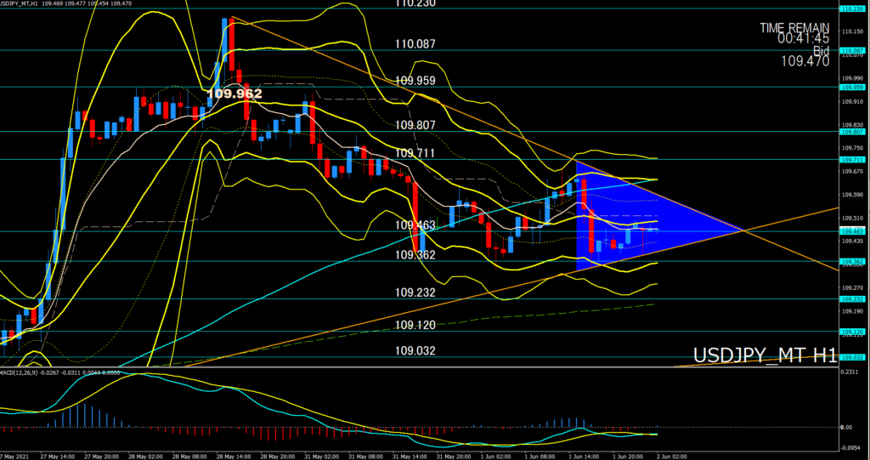This screenshot has width=870, height=460.
Task: Click time axis label '1 Jun 14:00'
Action: click(x=583, y=456)
